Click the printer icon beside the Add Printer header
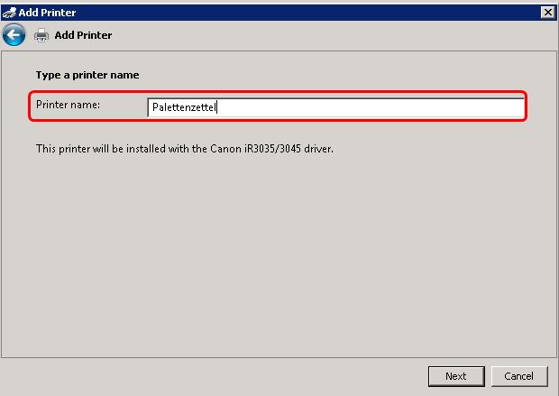Image resolution: width=559 pixels, height=396 pixels. click(41, 35)
